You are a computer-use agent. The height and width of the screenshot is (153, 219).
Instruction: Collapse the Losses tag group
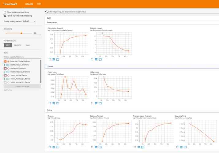coord(132,66)
